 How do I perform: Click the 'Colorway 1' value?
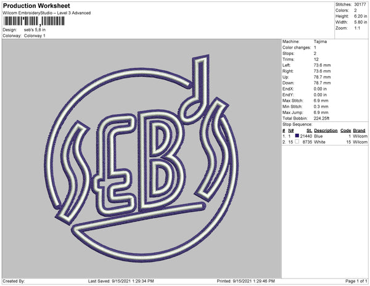(x=35, y=36)
